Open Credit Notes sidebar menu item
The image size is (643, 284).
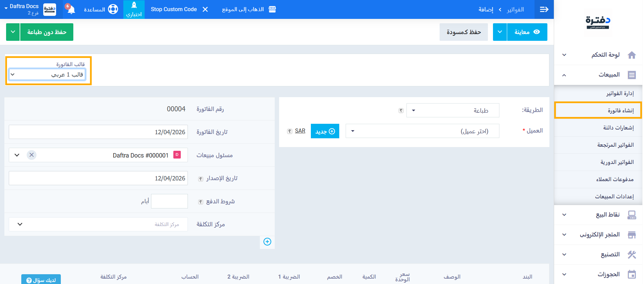pos(618,128)
